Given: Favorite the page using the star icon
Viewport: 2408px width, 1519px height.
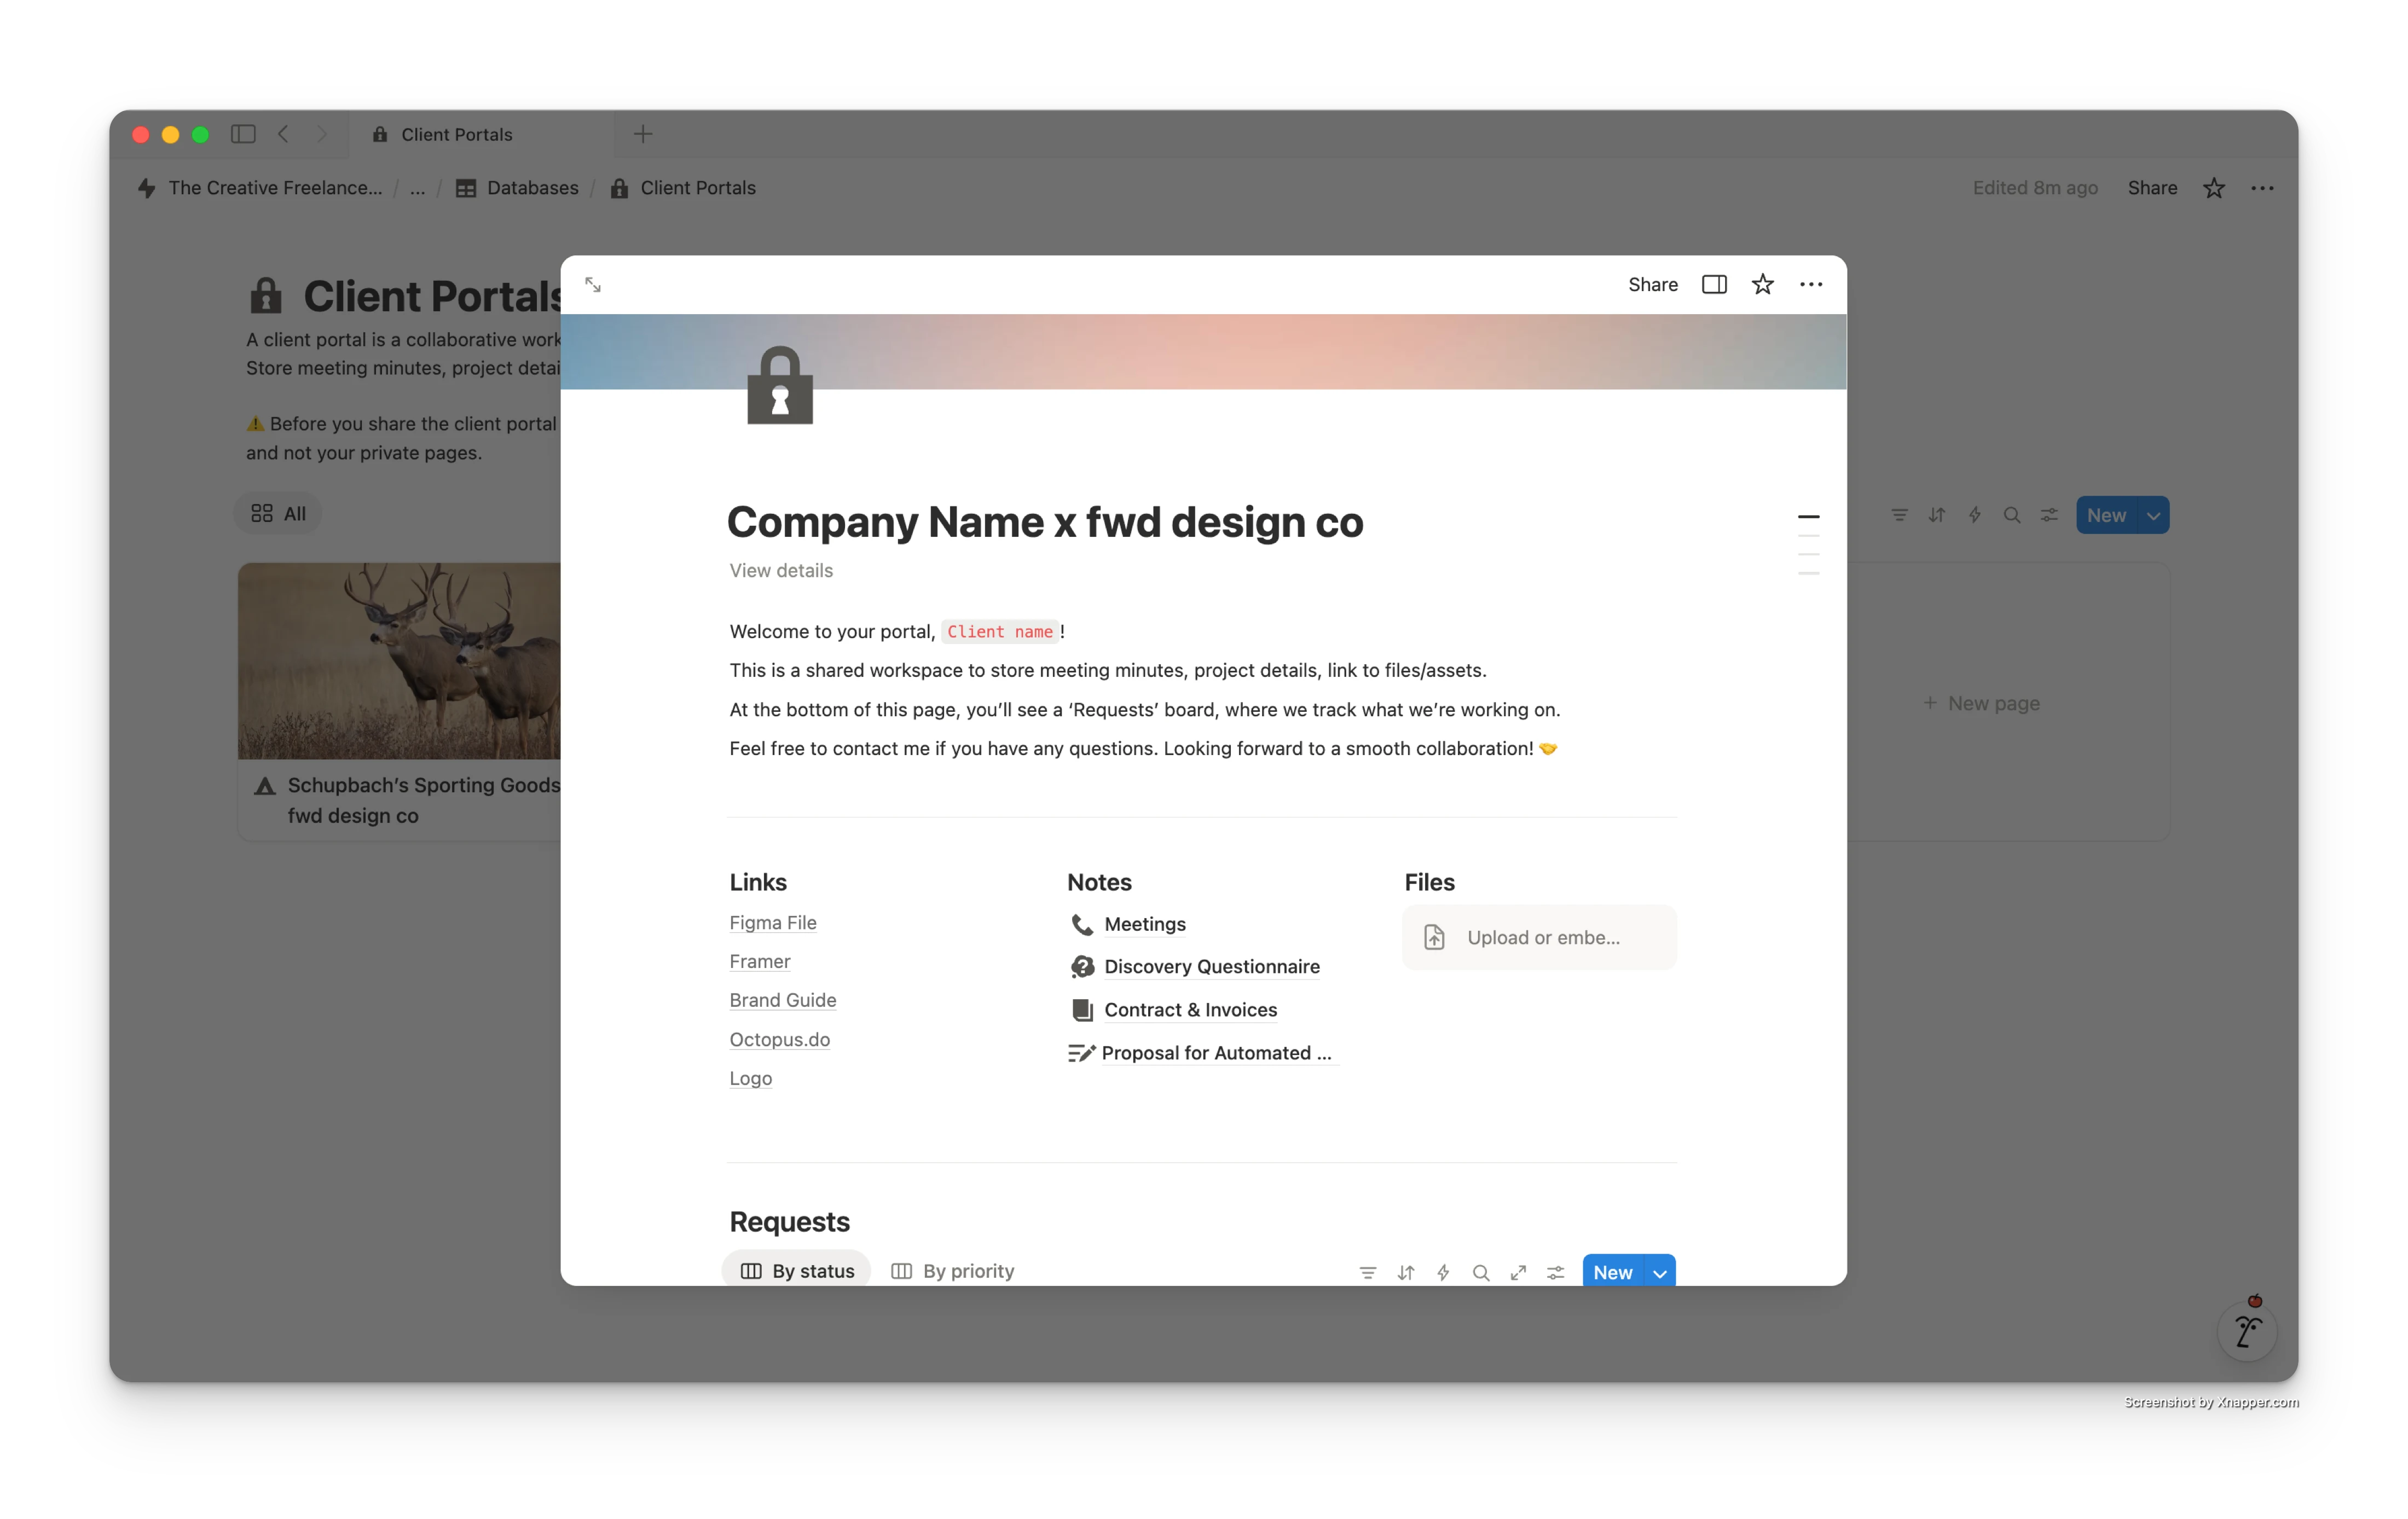Looking at the screenshot, I should tap(1762, 284).
